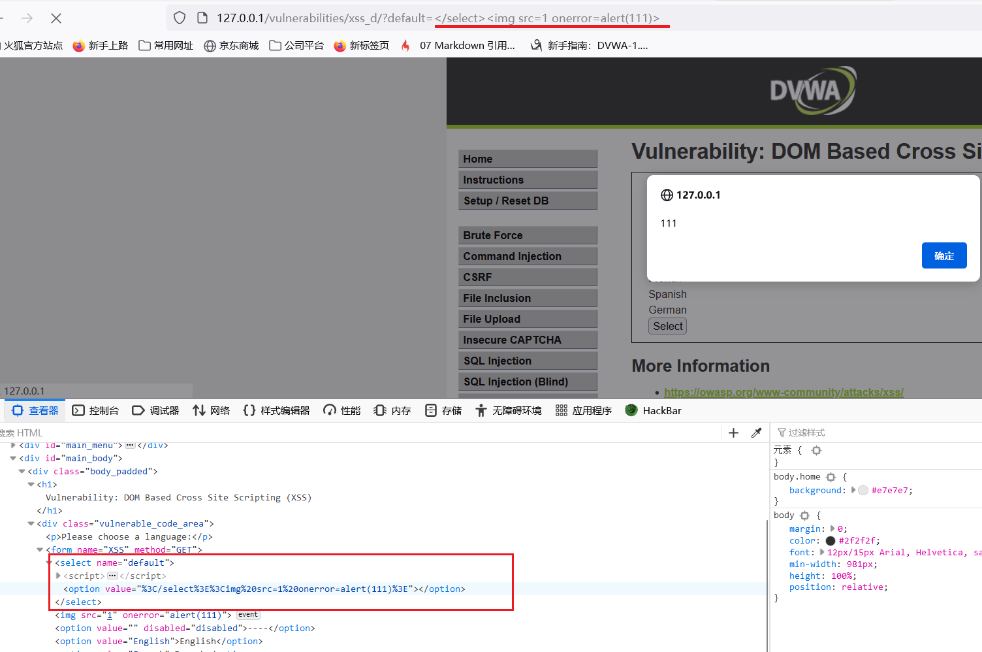Open the 07 Markdown bookmark
Viewport: 982px width, 652px height.
(458, 46)
